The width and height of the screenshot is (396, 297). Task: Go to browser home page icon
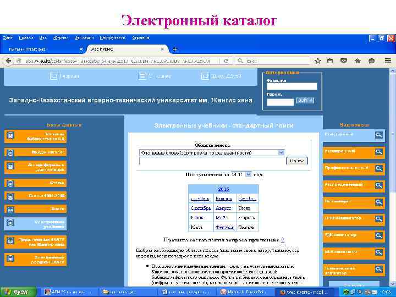pos(358,61)
